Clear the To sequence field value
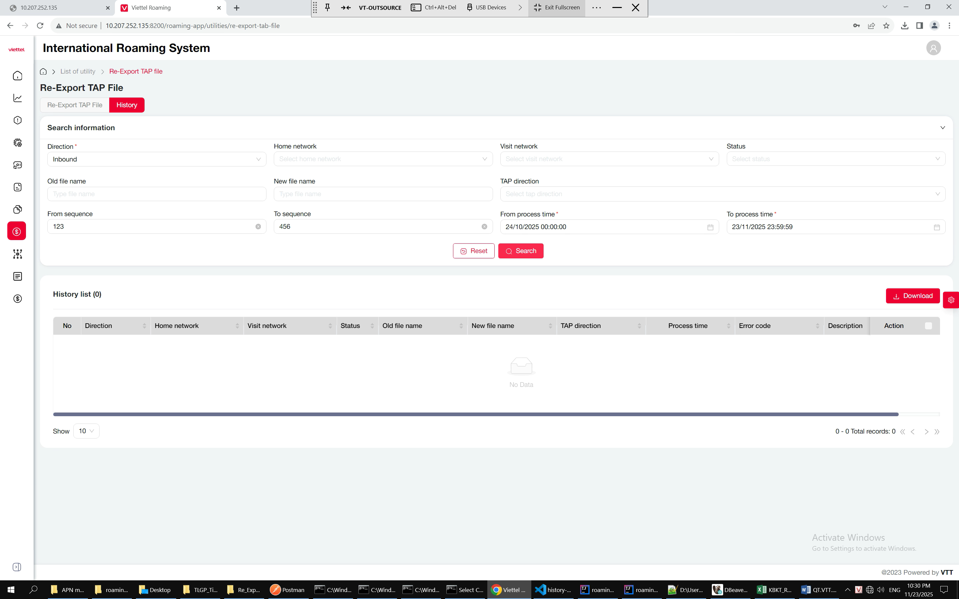 click(x=484, y=227)
